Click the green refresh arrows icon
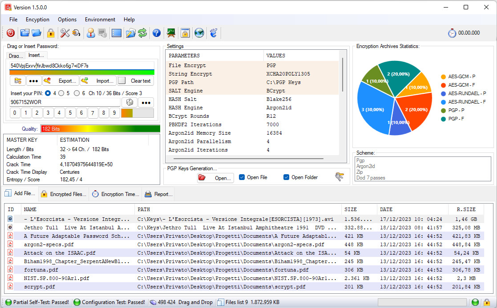 point(142,33)
